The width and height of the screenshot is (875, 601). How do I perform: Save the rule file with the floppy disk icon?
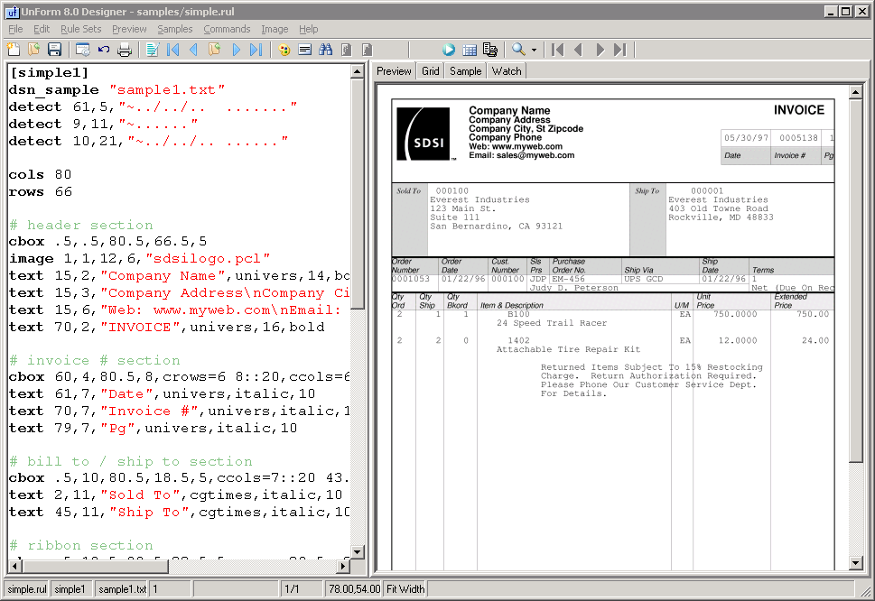54,50
